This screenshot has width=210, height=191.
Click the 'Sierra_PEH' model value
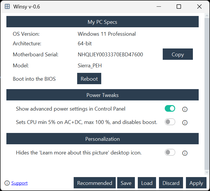coord(90,66)
